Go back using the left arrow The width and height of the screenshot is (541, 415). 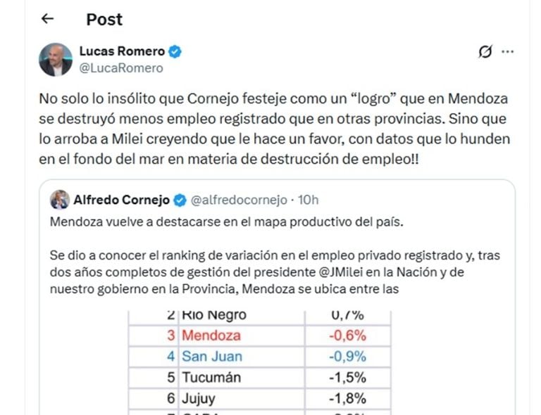(x=48, y=20)
